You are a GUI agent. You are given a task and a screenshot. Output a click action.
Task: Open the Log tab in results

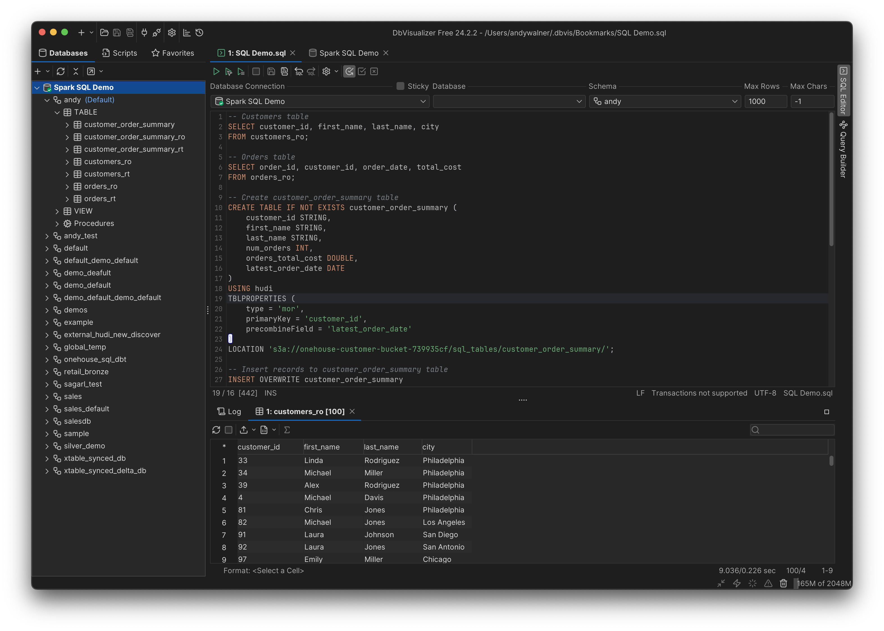[x=229, y=412]
